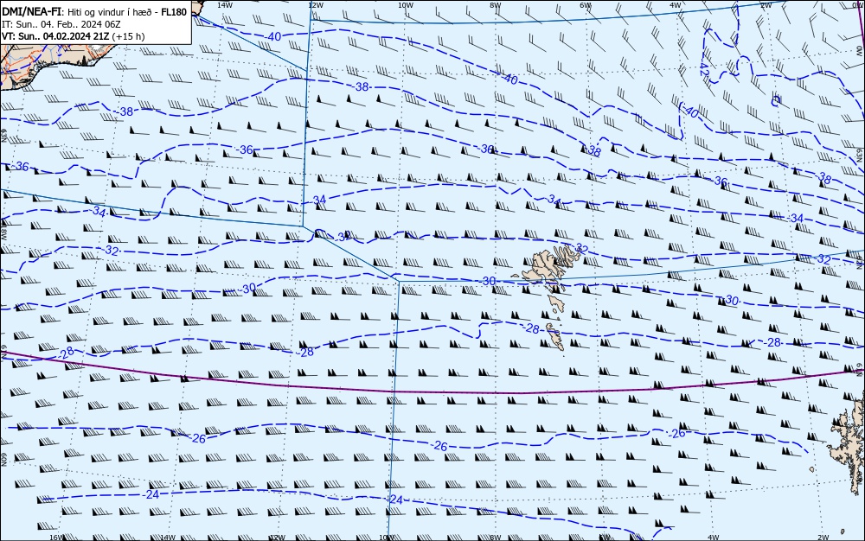Select the 'IT: Sun.. 04. Feb.. 2024 06Z' line
865x541 pixels.
61,24
